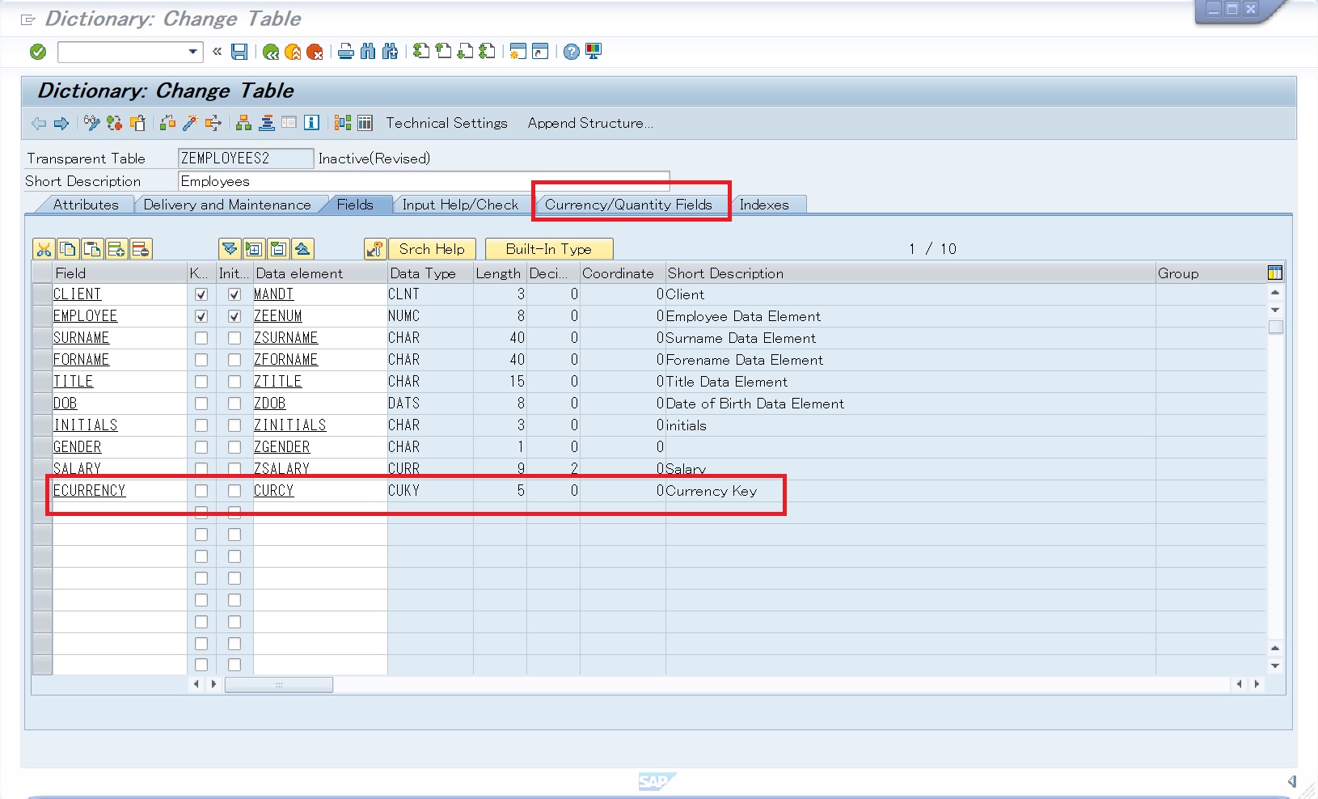Click the Last Page icon
Image resolution: width=1318 pixels, height=799 pixels.
click(x=487, y=52)
